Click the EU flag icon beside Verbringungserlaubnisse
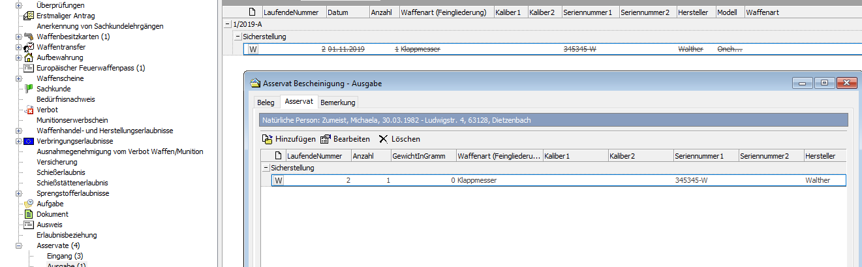This screenshot has width=862, height=267. pos(28,141)
